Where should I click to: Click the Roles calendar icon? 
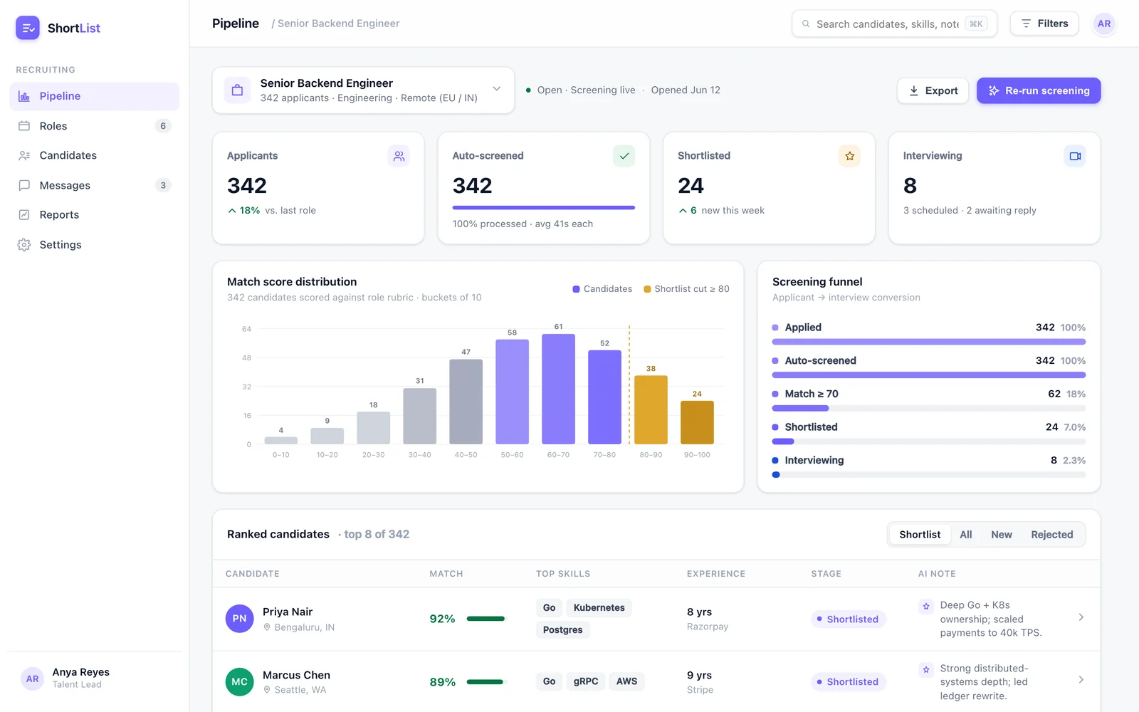pyautogui.click(x=24, y=126)
